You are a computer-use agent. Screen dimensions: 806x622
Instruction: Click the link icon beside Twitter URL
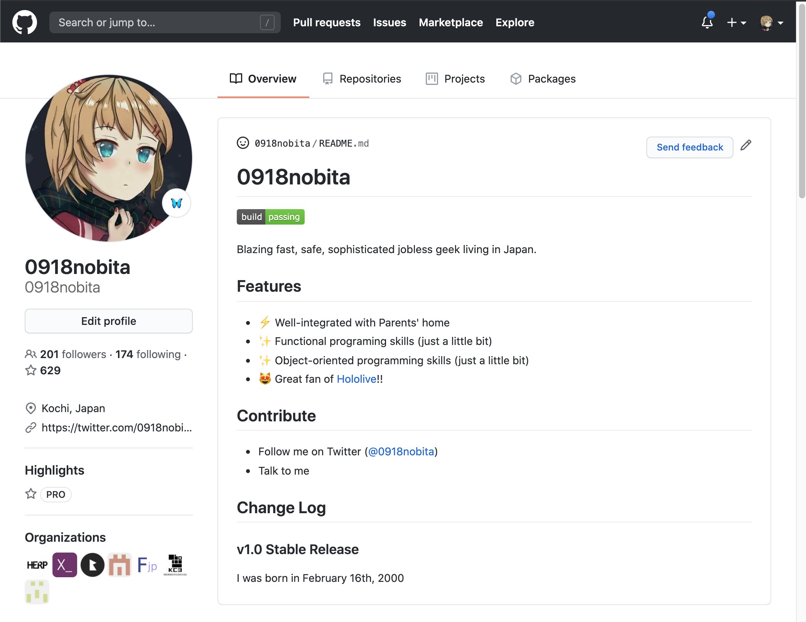pos(31,428)
